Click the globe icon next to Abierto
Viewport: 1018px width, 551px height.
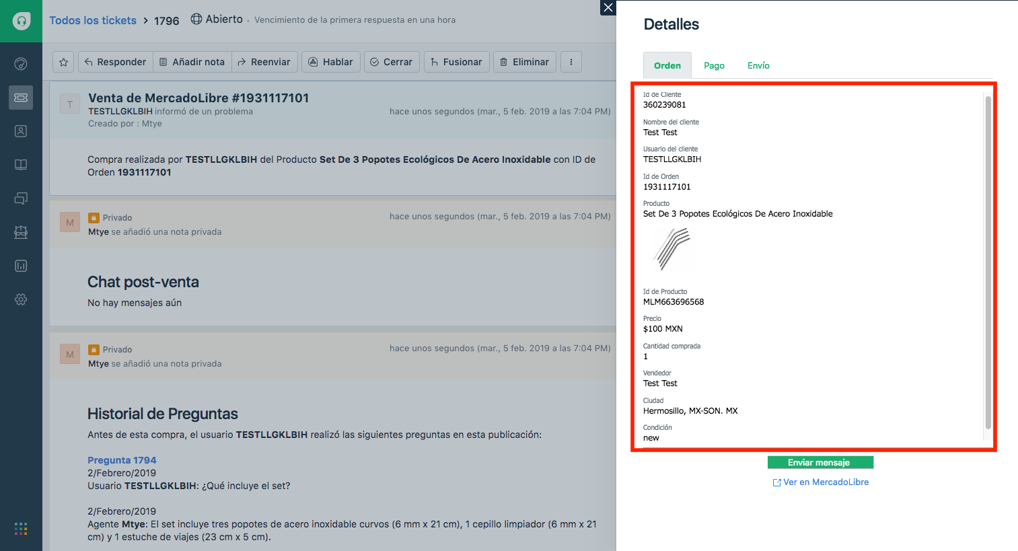pyautogui.click(x=196, y=19)
